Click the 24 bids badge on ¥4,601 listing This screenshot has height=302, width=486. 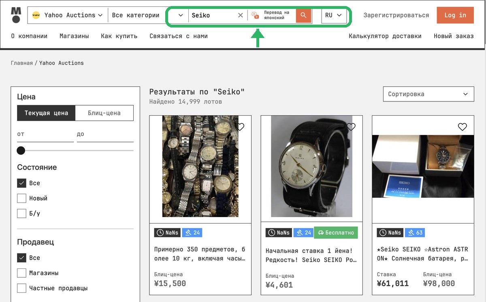coord(303,232)
